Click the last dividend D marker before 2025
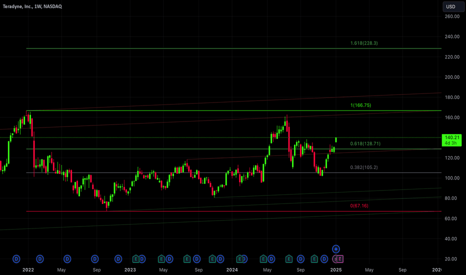Viewport: 466px width, 275px height. coord(324,259)
